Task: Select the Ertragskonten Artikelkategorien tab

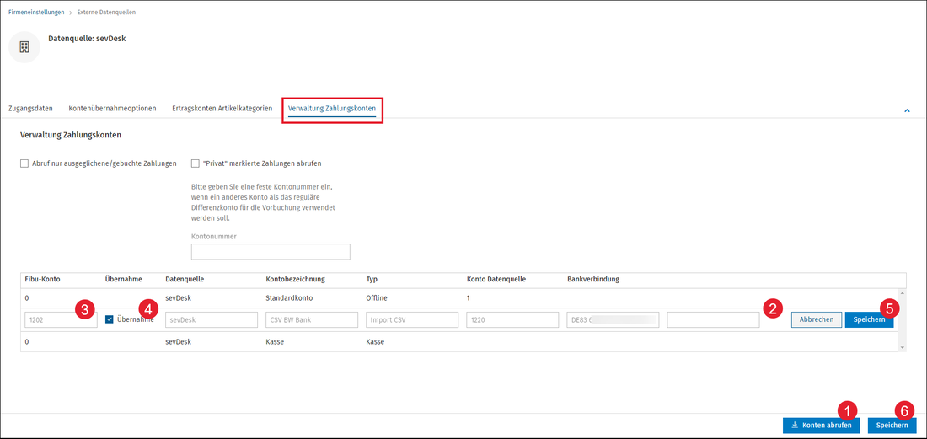Action: (222, 109)
